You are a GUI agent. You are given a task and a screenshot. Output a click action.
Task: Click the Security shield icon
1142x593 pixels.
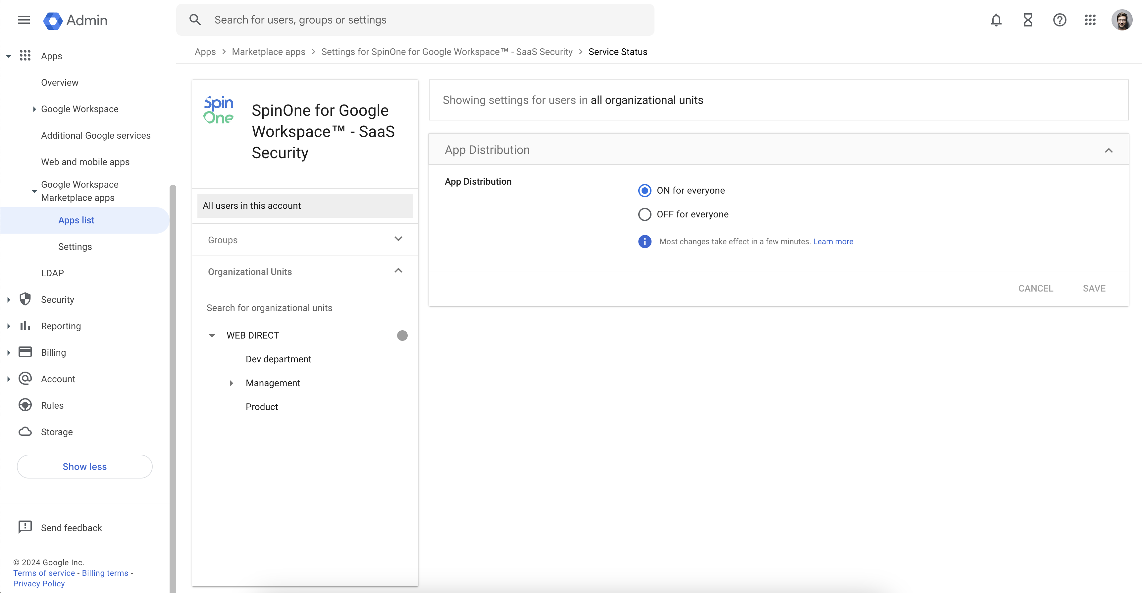tap(25, 299)
